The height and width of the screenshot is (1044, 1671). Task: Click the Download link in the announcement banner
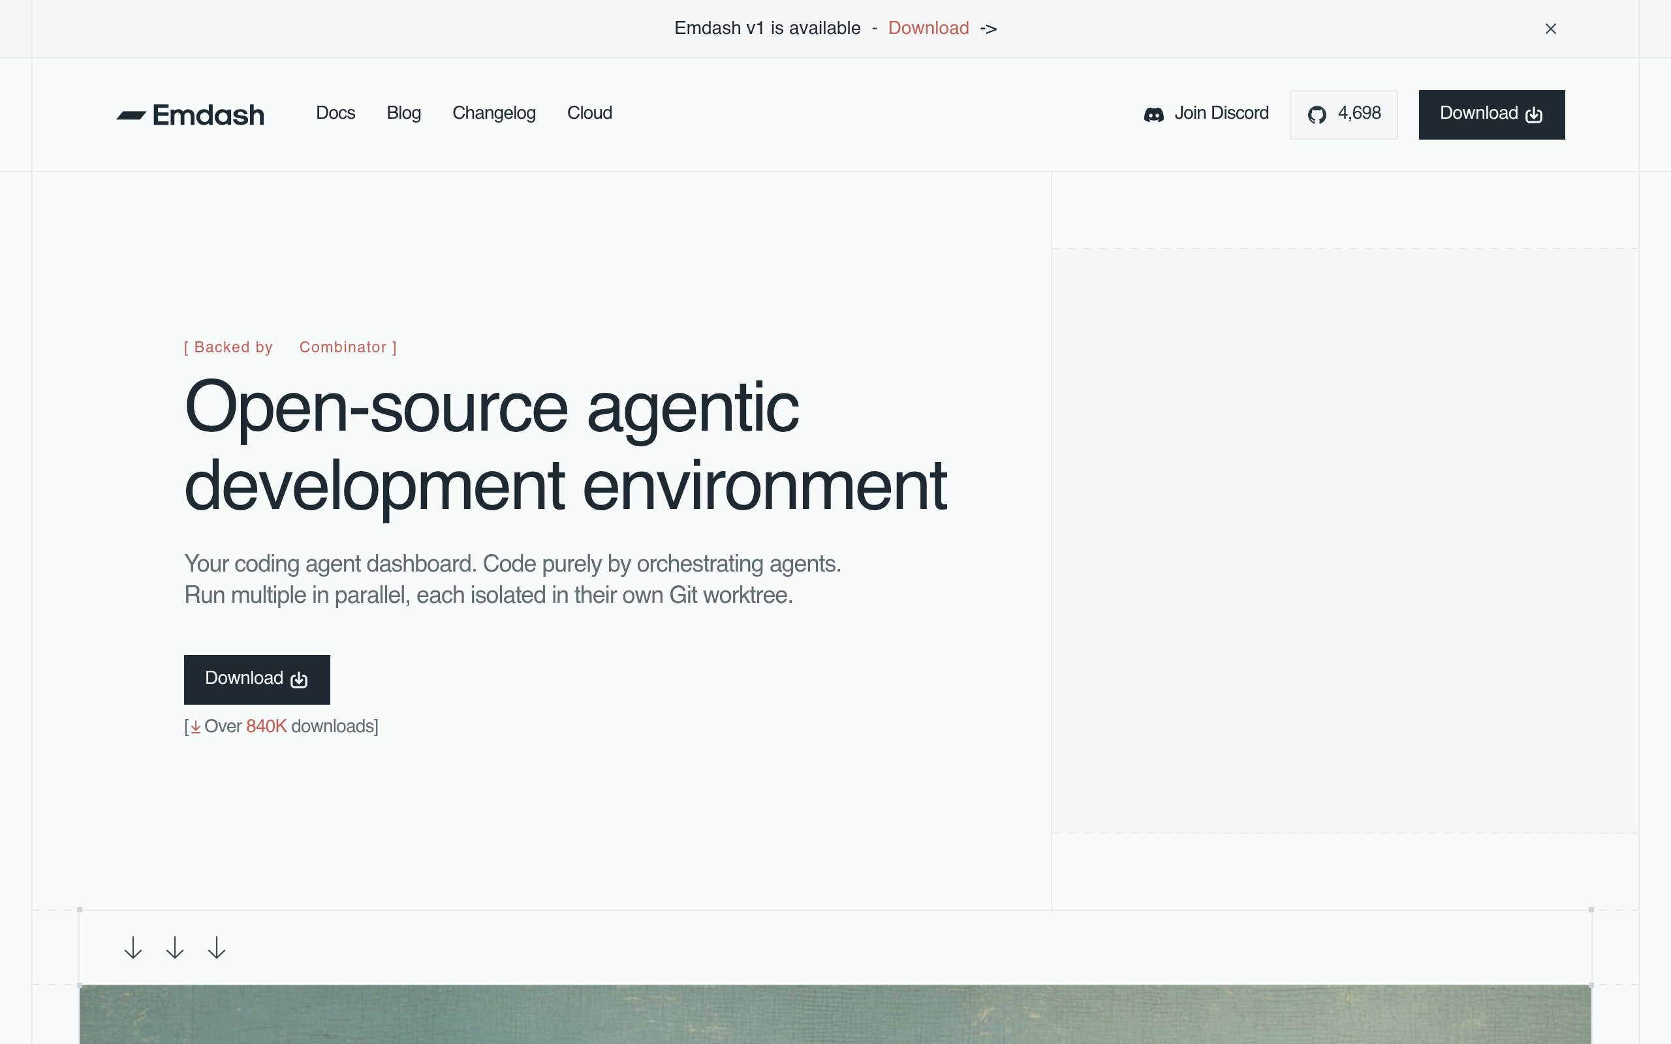[928, 28]
